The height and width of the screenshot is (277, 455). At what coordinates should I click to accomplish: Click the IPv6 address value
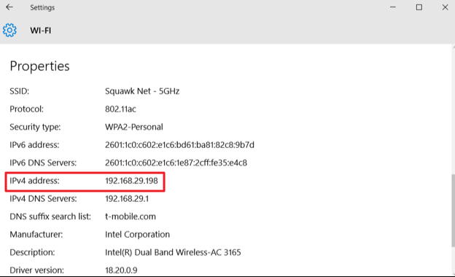coord(179,145)
